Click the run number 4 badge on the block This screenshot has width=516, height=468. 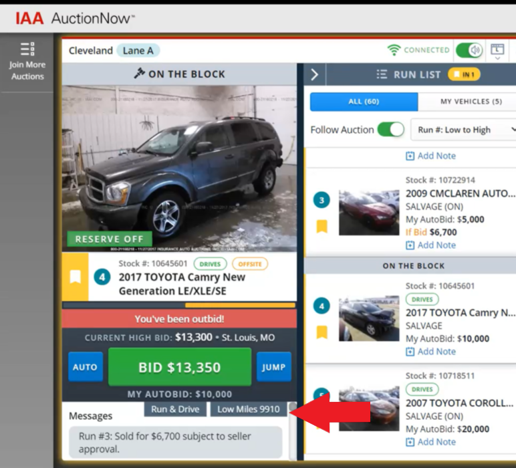pyautogui.click(x=102, y=277)
